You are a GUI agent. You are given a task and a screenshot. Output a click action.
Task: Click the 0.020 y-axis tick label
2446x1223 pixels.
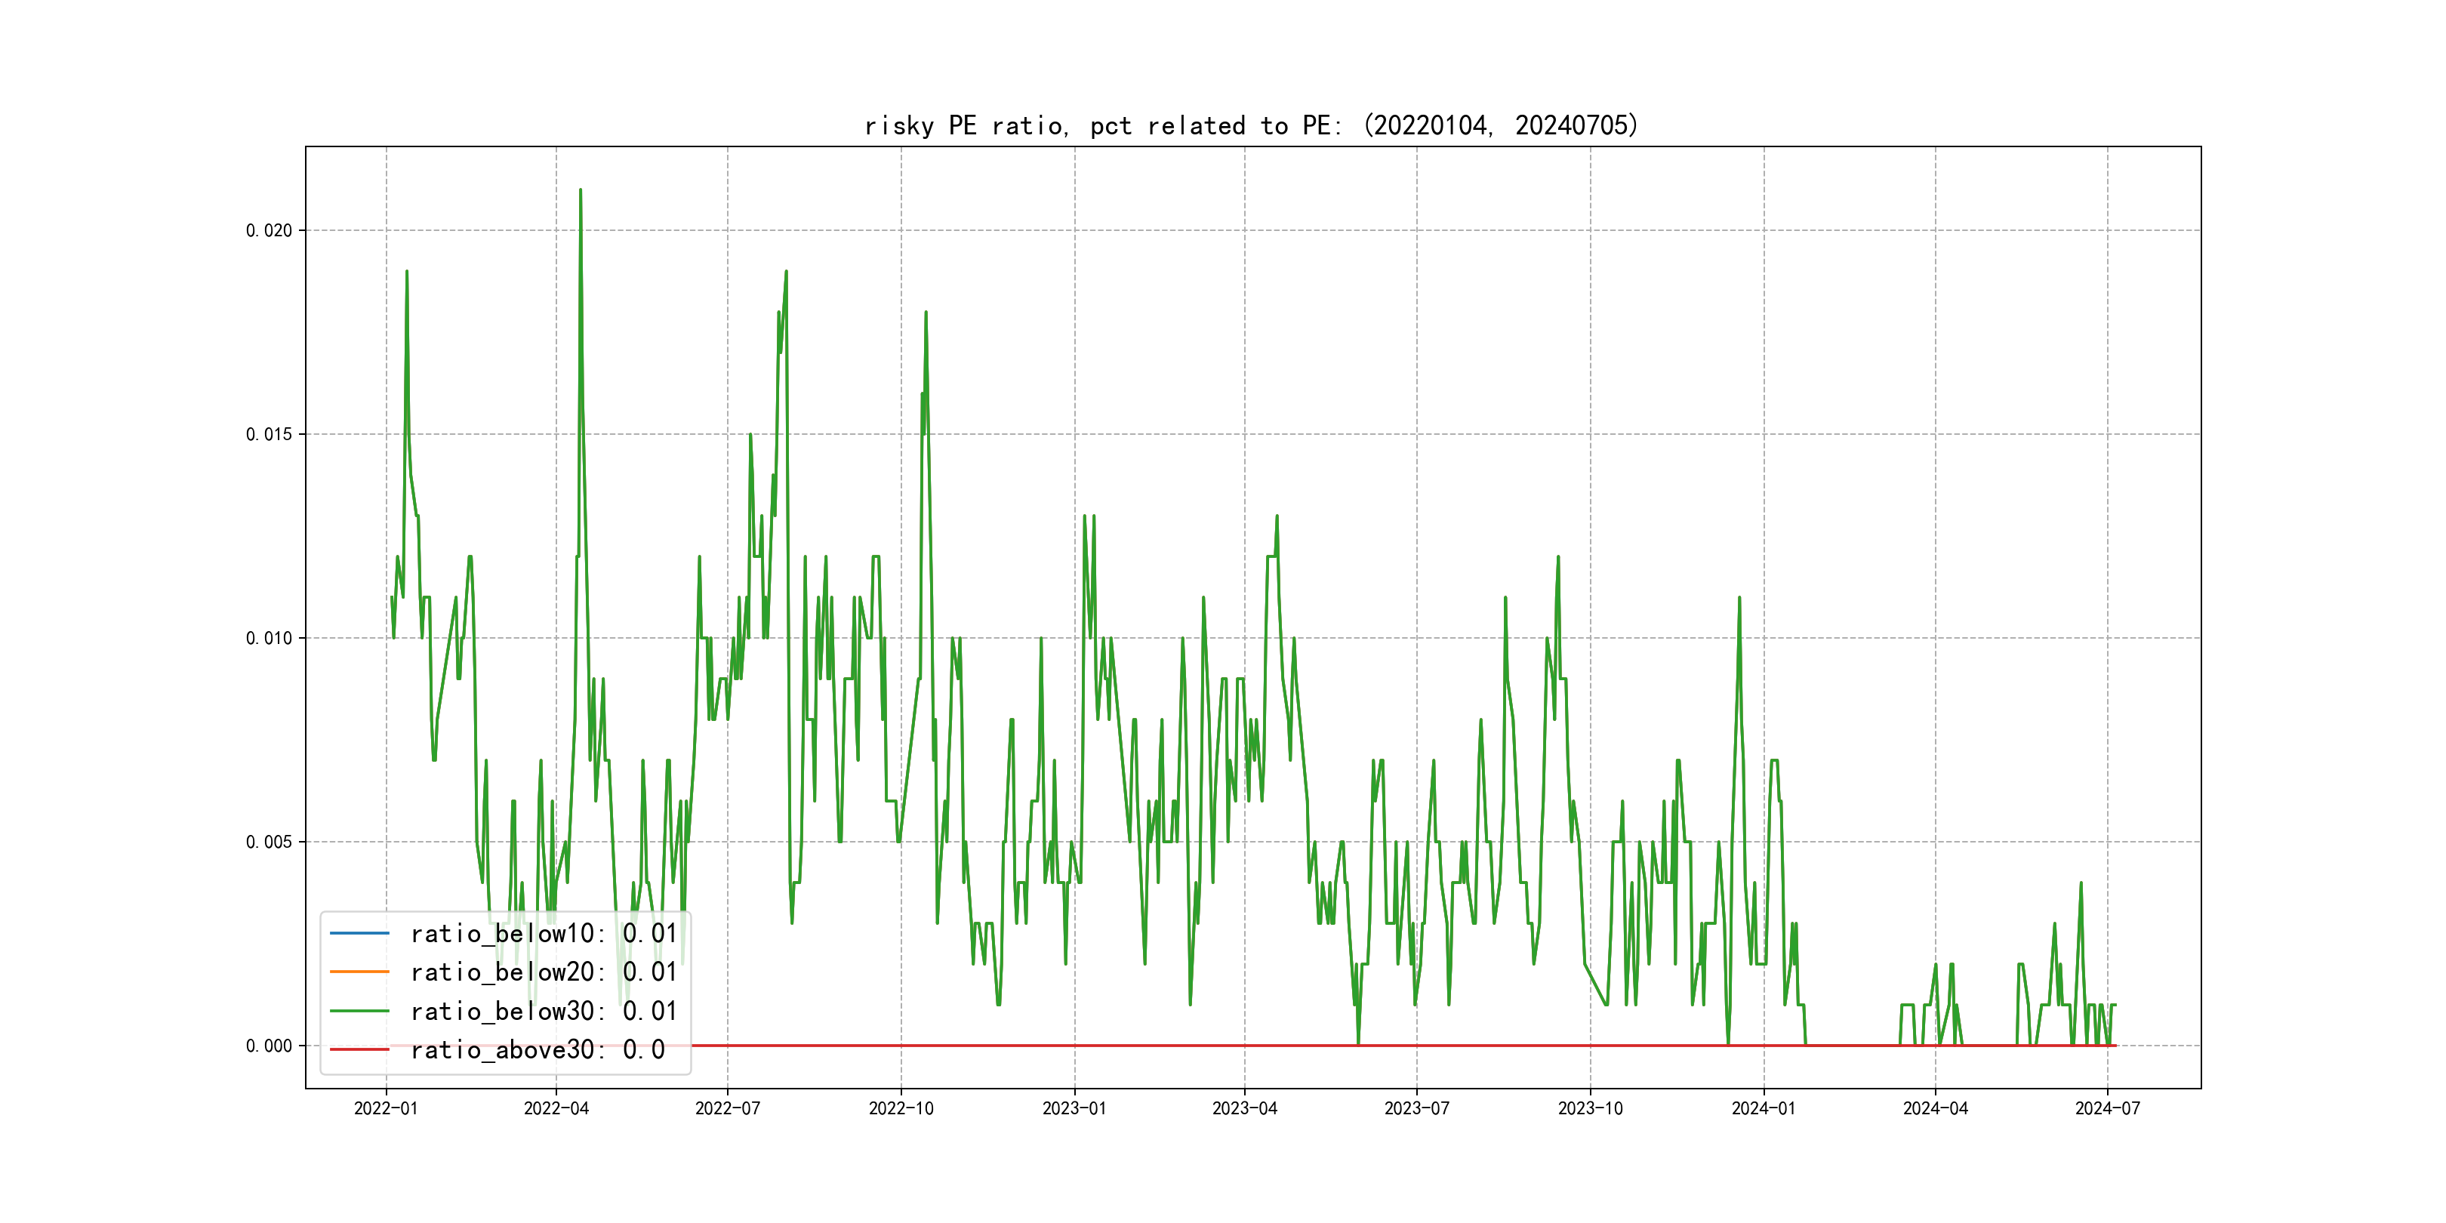269,231
